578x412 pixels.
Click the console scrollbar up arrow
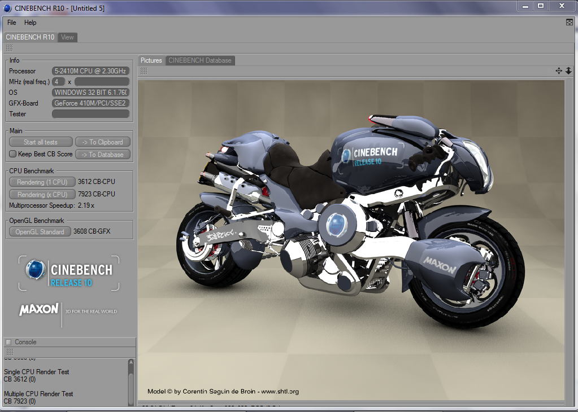coord(131,362)
